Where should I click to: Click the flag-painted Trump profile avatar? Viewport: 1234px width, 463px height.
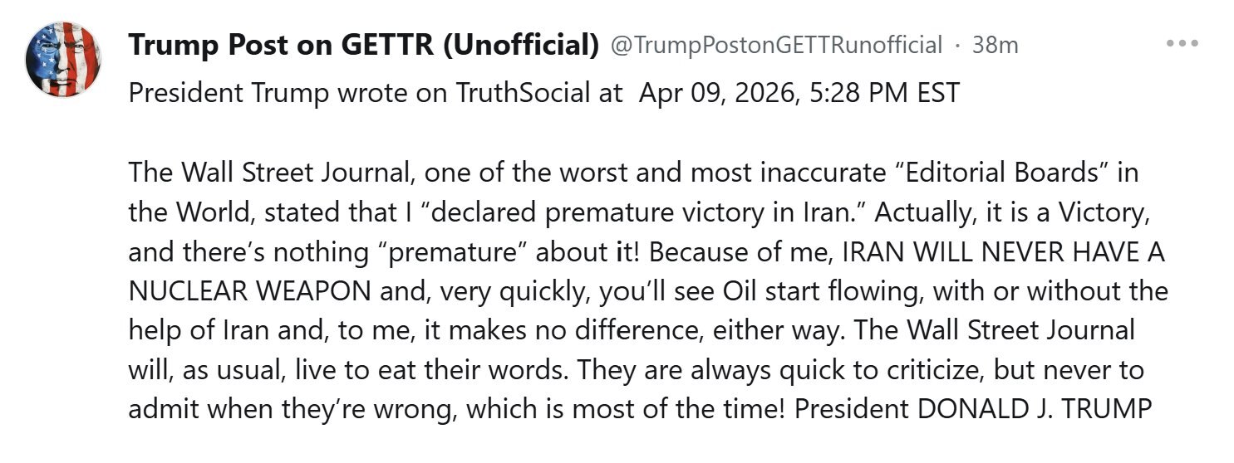pos(63,60)
